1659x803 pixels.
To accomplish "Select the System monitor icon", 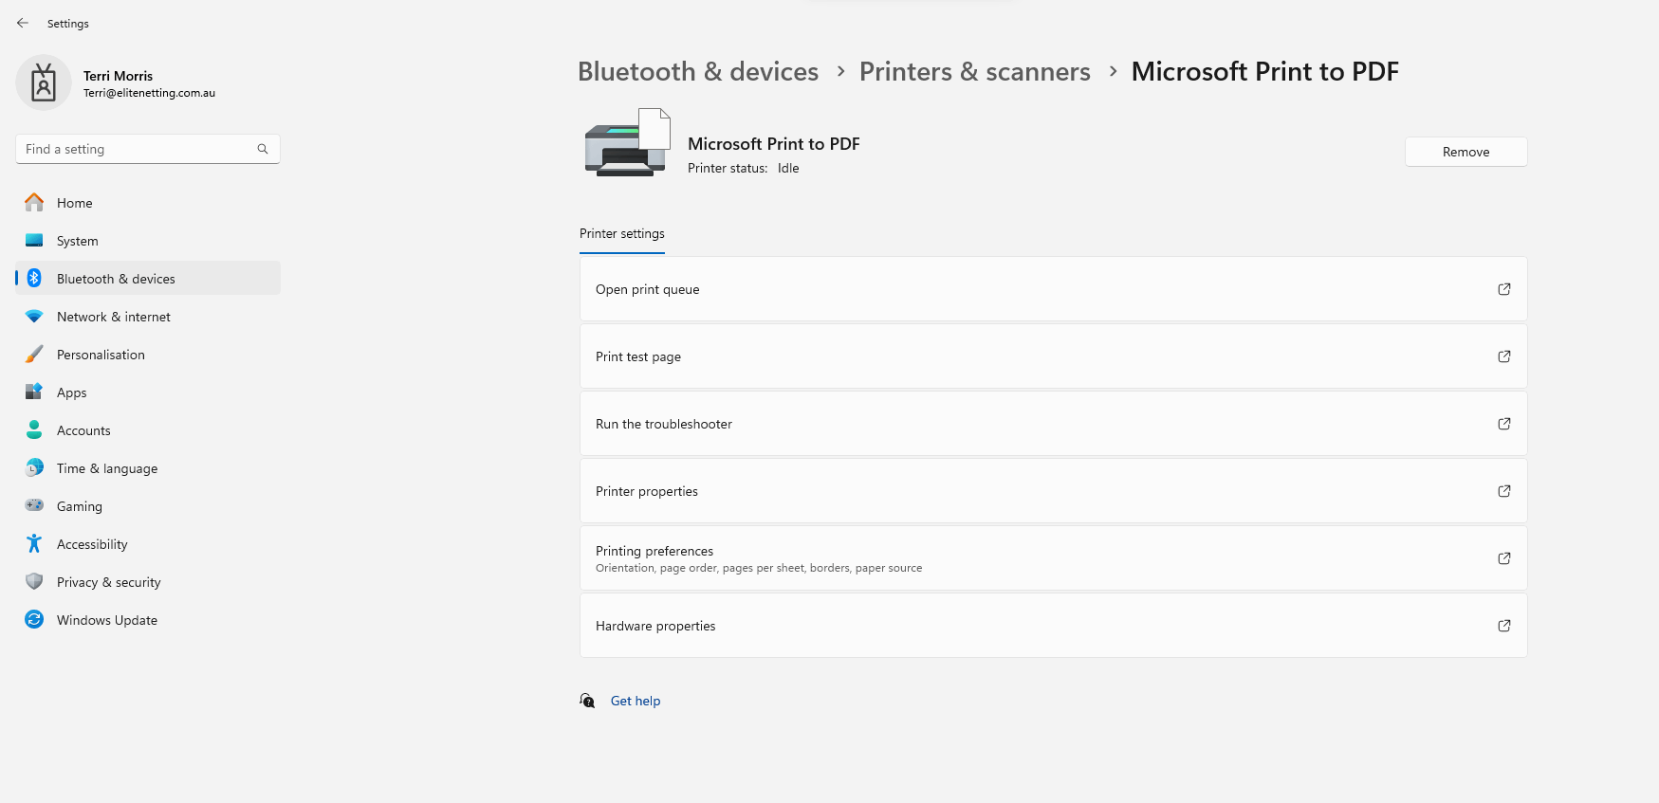I will (34, 240).
